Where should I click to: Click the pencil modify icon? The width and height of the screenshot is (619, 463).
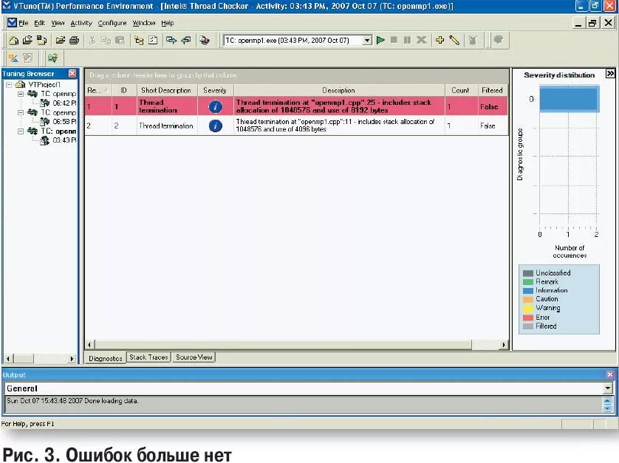[454, 41]
